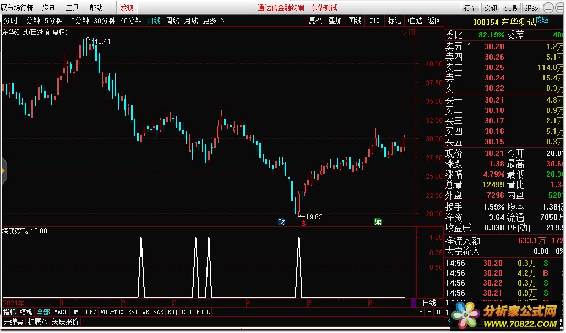
Task: Click the 返回 back button
Action: click(434, 20)
